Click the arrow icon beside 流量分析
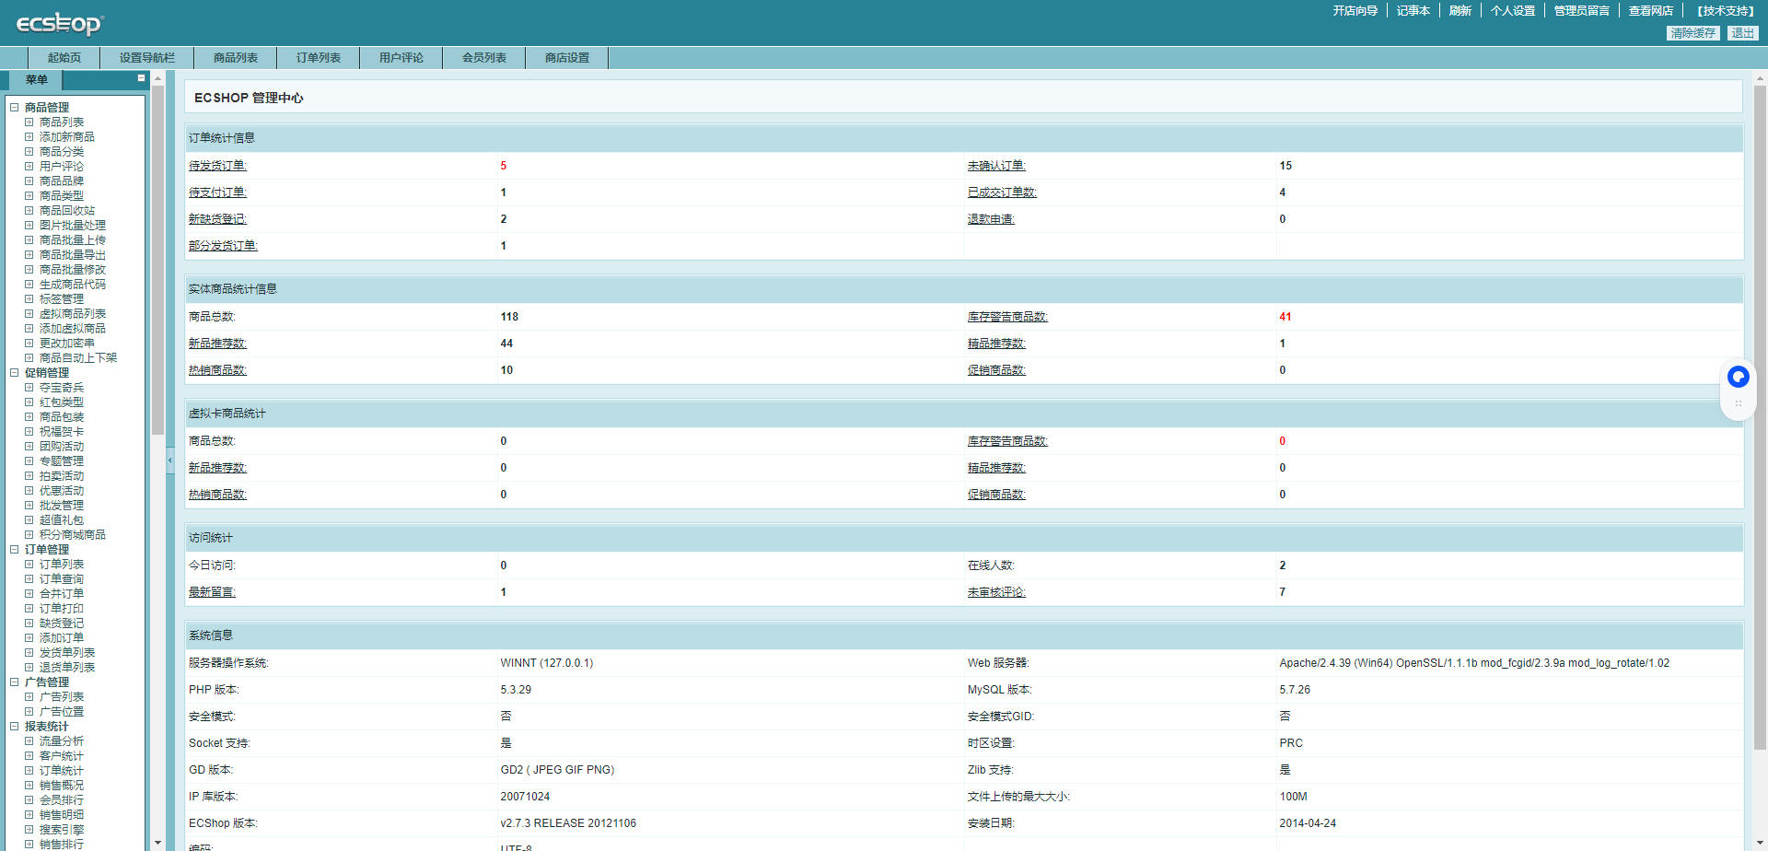 [29, 741]
